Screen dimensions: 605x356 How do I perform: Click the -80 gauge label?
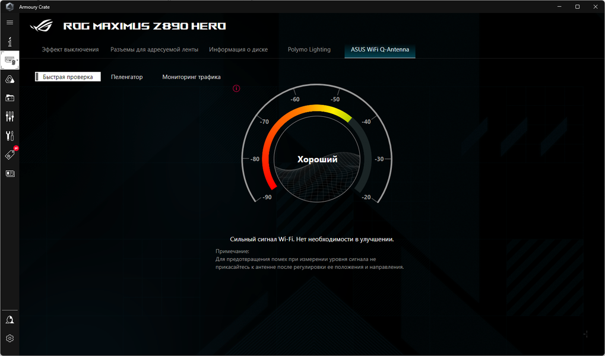[x=255, y=159]
